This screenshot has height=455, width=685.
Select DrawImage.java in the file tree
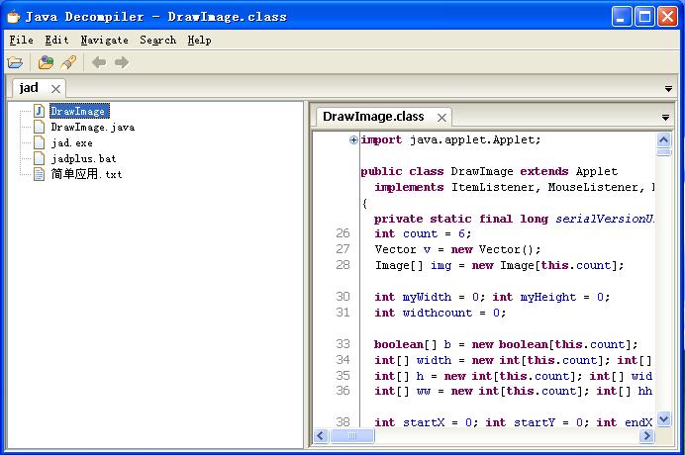click(92, 127)
